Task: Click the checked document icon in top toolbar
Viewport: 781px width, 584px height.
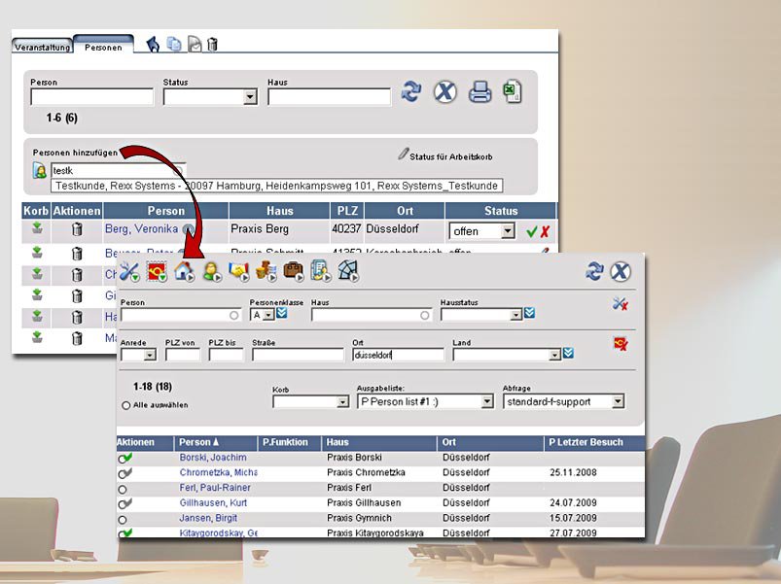Action: pyautogui.click(x=195, y=45)
